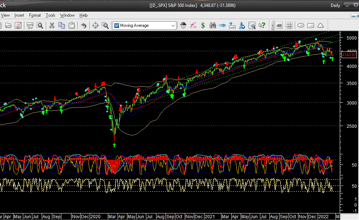Open the Insert menu
359x220 pixels.
[x=19, y=15]
